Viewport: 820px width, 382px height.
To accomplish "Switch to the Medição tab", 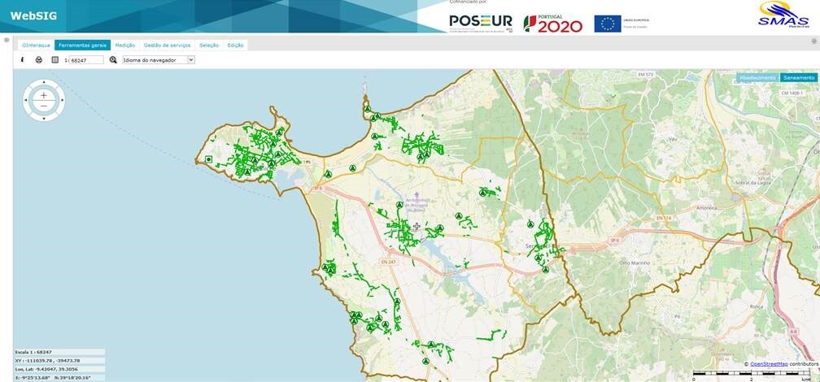I will [124, 46].
